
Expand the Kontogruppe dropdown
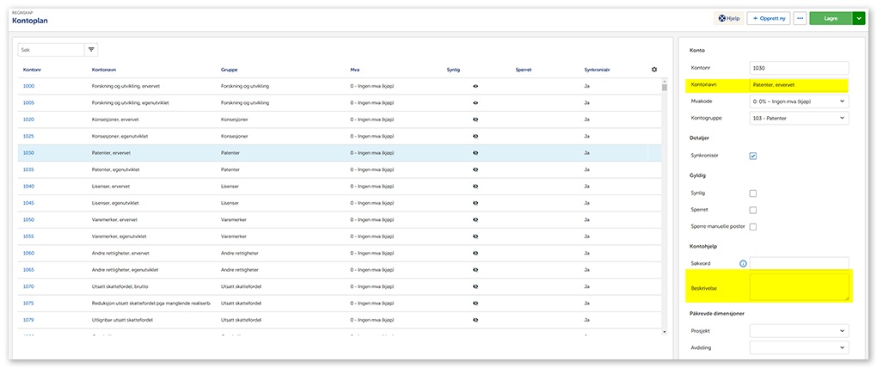pos(798,118)
